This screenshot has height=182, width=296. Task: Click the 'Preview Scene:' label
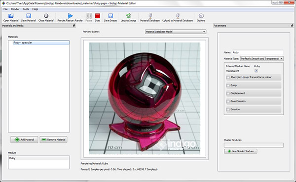click(x=91, y=32)
